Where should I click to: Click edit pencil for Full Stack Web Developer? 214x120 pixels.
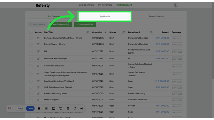(38, 58)
